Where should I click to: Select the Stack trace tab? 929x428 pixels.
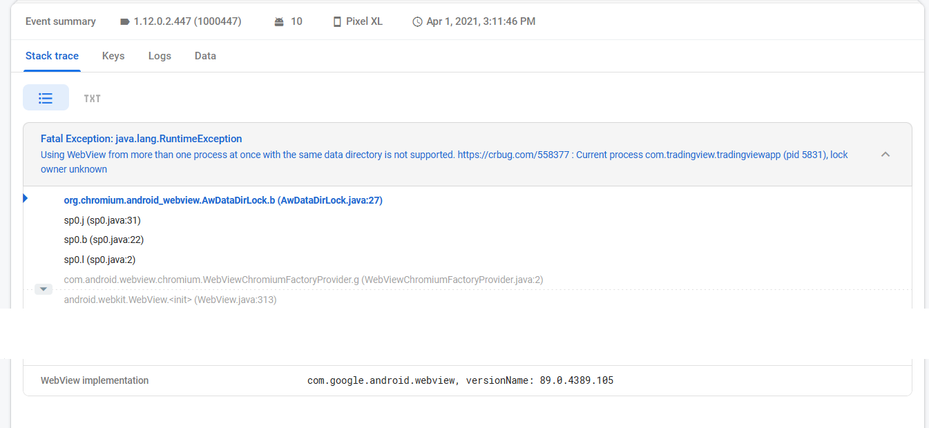(52, 56)
